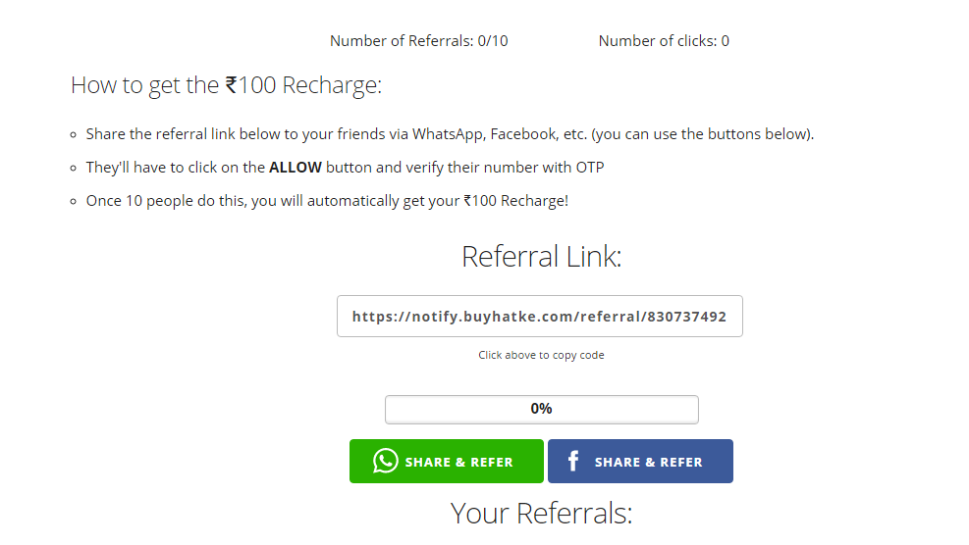Copy the referral link from the text box
The height and width of the screenshot is (545, 969).
[x=539, y=317]
